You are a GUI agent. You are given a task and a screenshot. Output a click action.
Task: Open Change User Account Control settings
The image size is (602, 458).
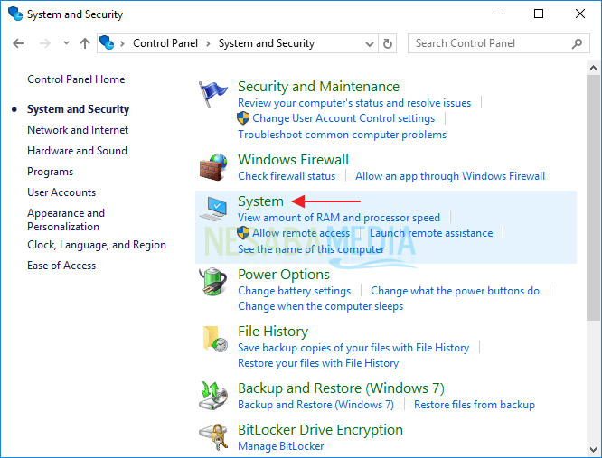(x=343, y=118)
